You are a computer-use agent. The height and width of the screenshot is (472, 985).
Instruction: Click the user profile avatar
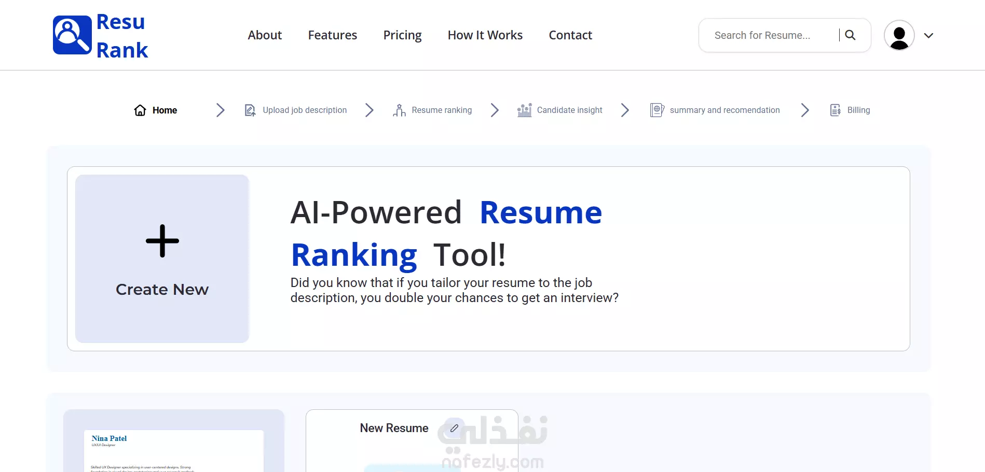coord(899,35)
